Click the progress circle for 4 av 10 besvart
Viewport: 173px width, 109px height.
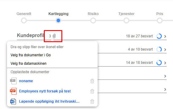[159, 49]
